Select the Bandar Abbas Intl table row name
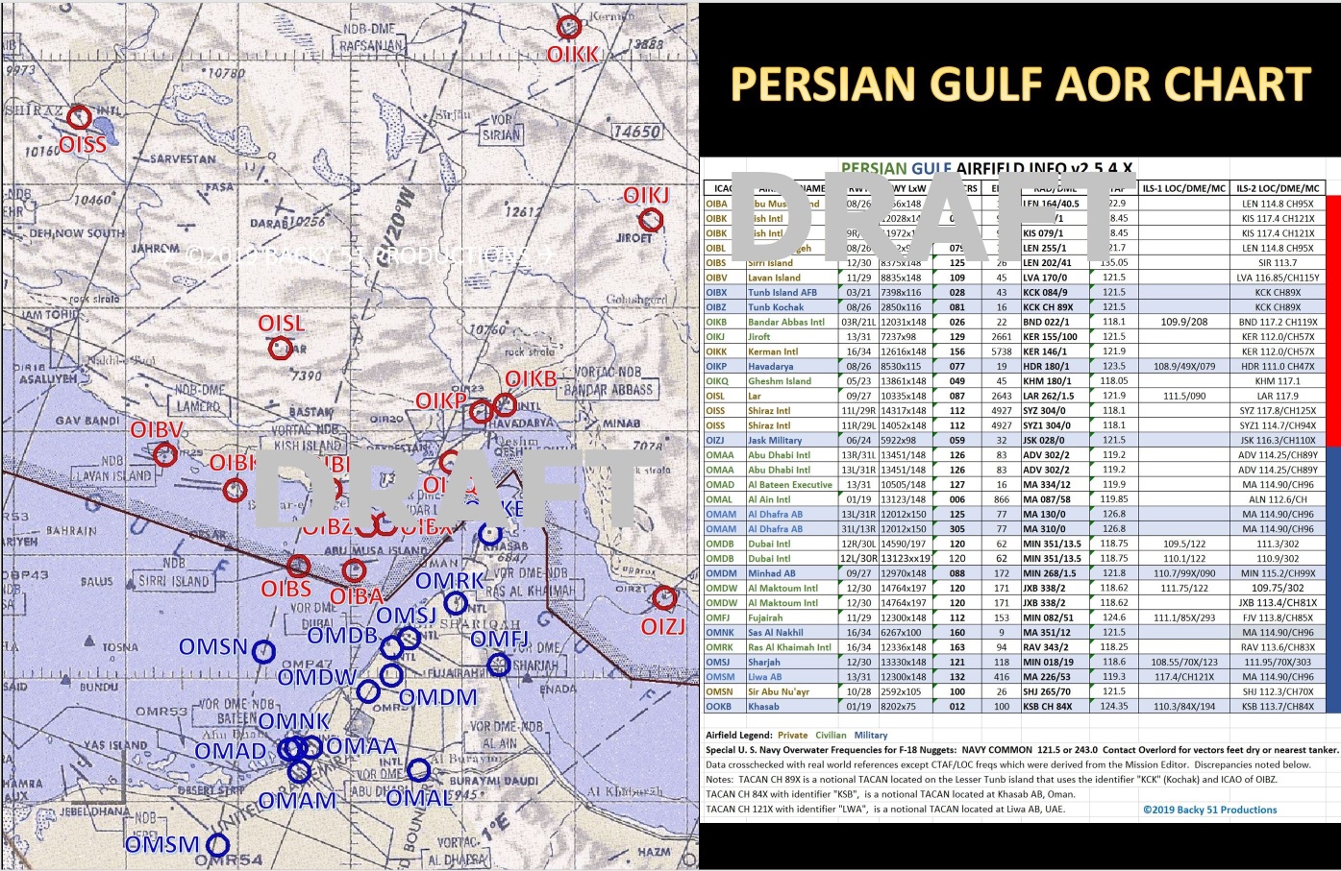This screenshot has width=1341, height=871. pos(785,322)
